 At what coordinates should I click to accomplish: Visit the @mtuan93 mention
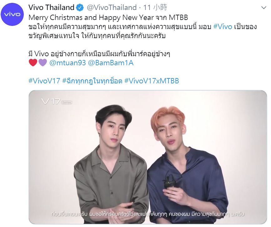click(68, 63)
